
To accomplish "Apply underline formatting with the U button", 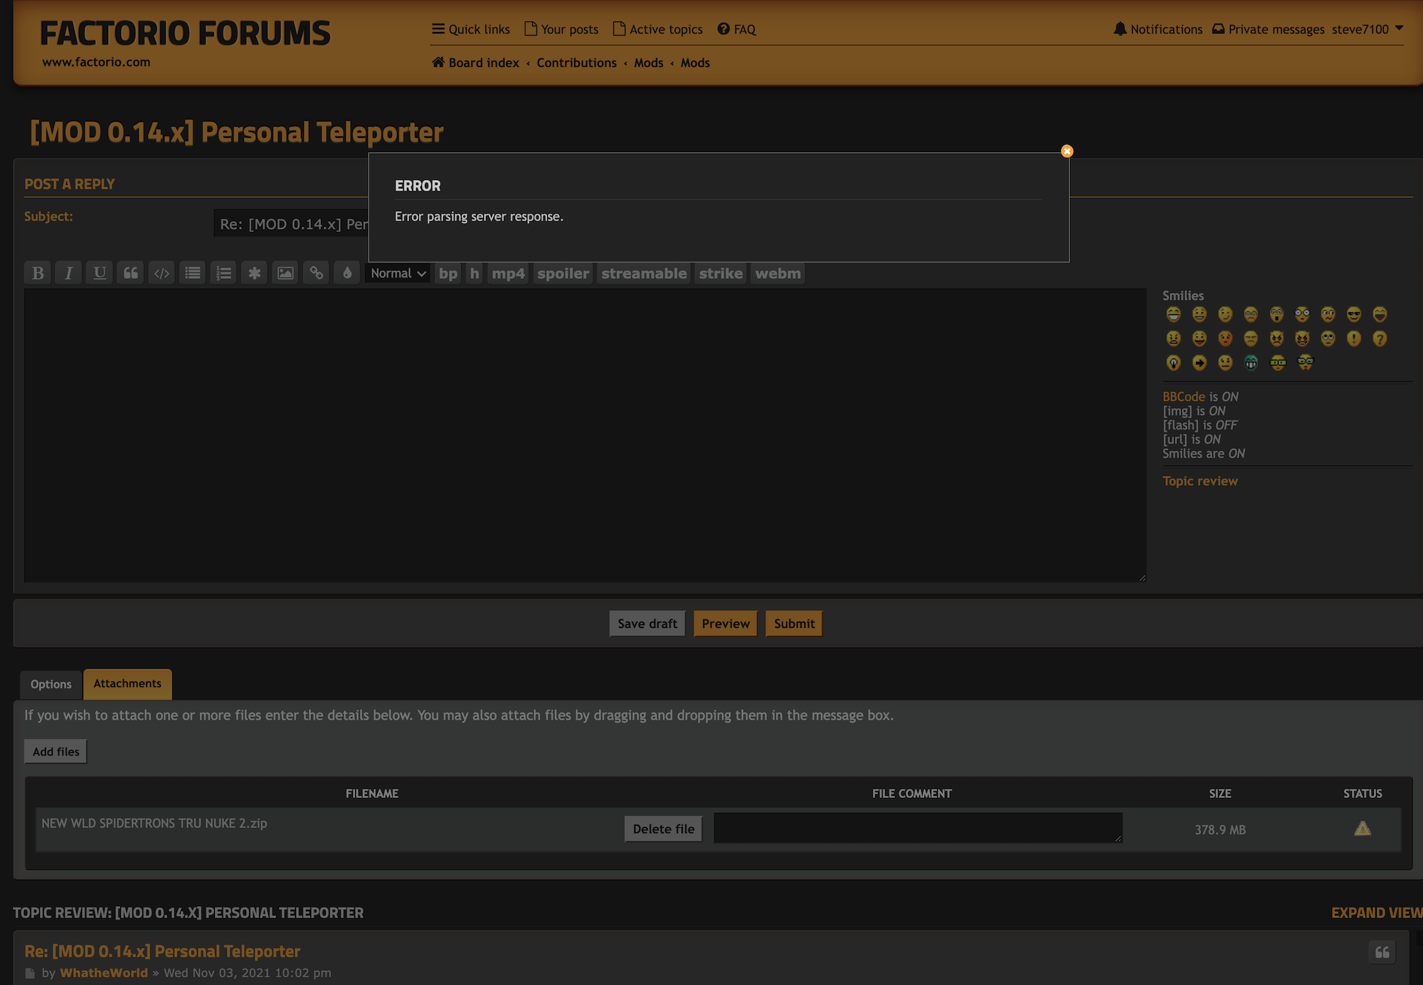I will (x=100, y=273).
